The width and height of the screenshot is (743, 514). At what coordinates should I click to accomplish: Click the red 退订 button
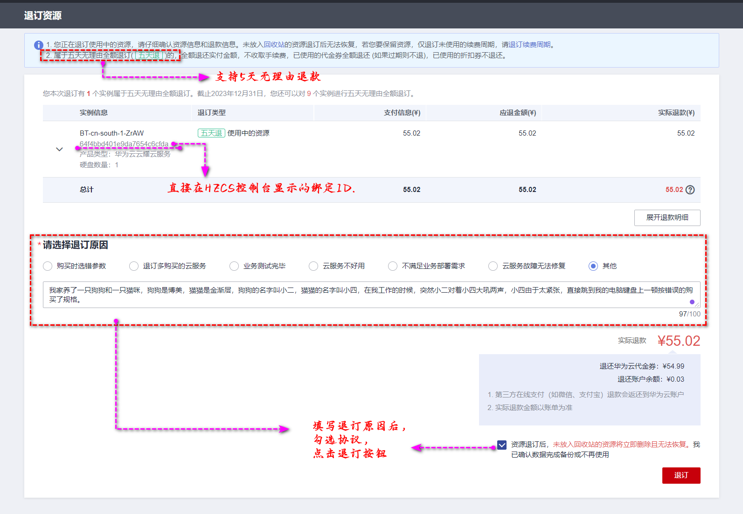coord(681,475)
